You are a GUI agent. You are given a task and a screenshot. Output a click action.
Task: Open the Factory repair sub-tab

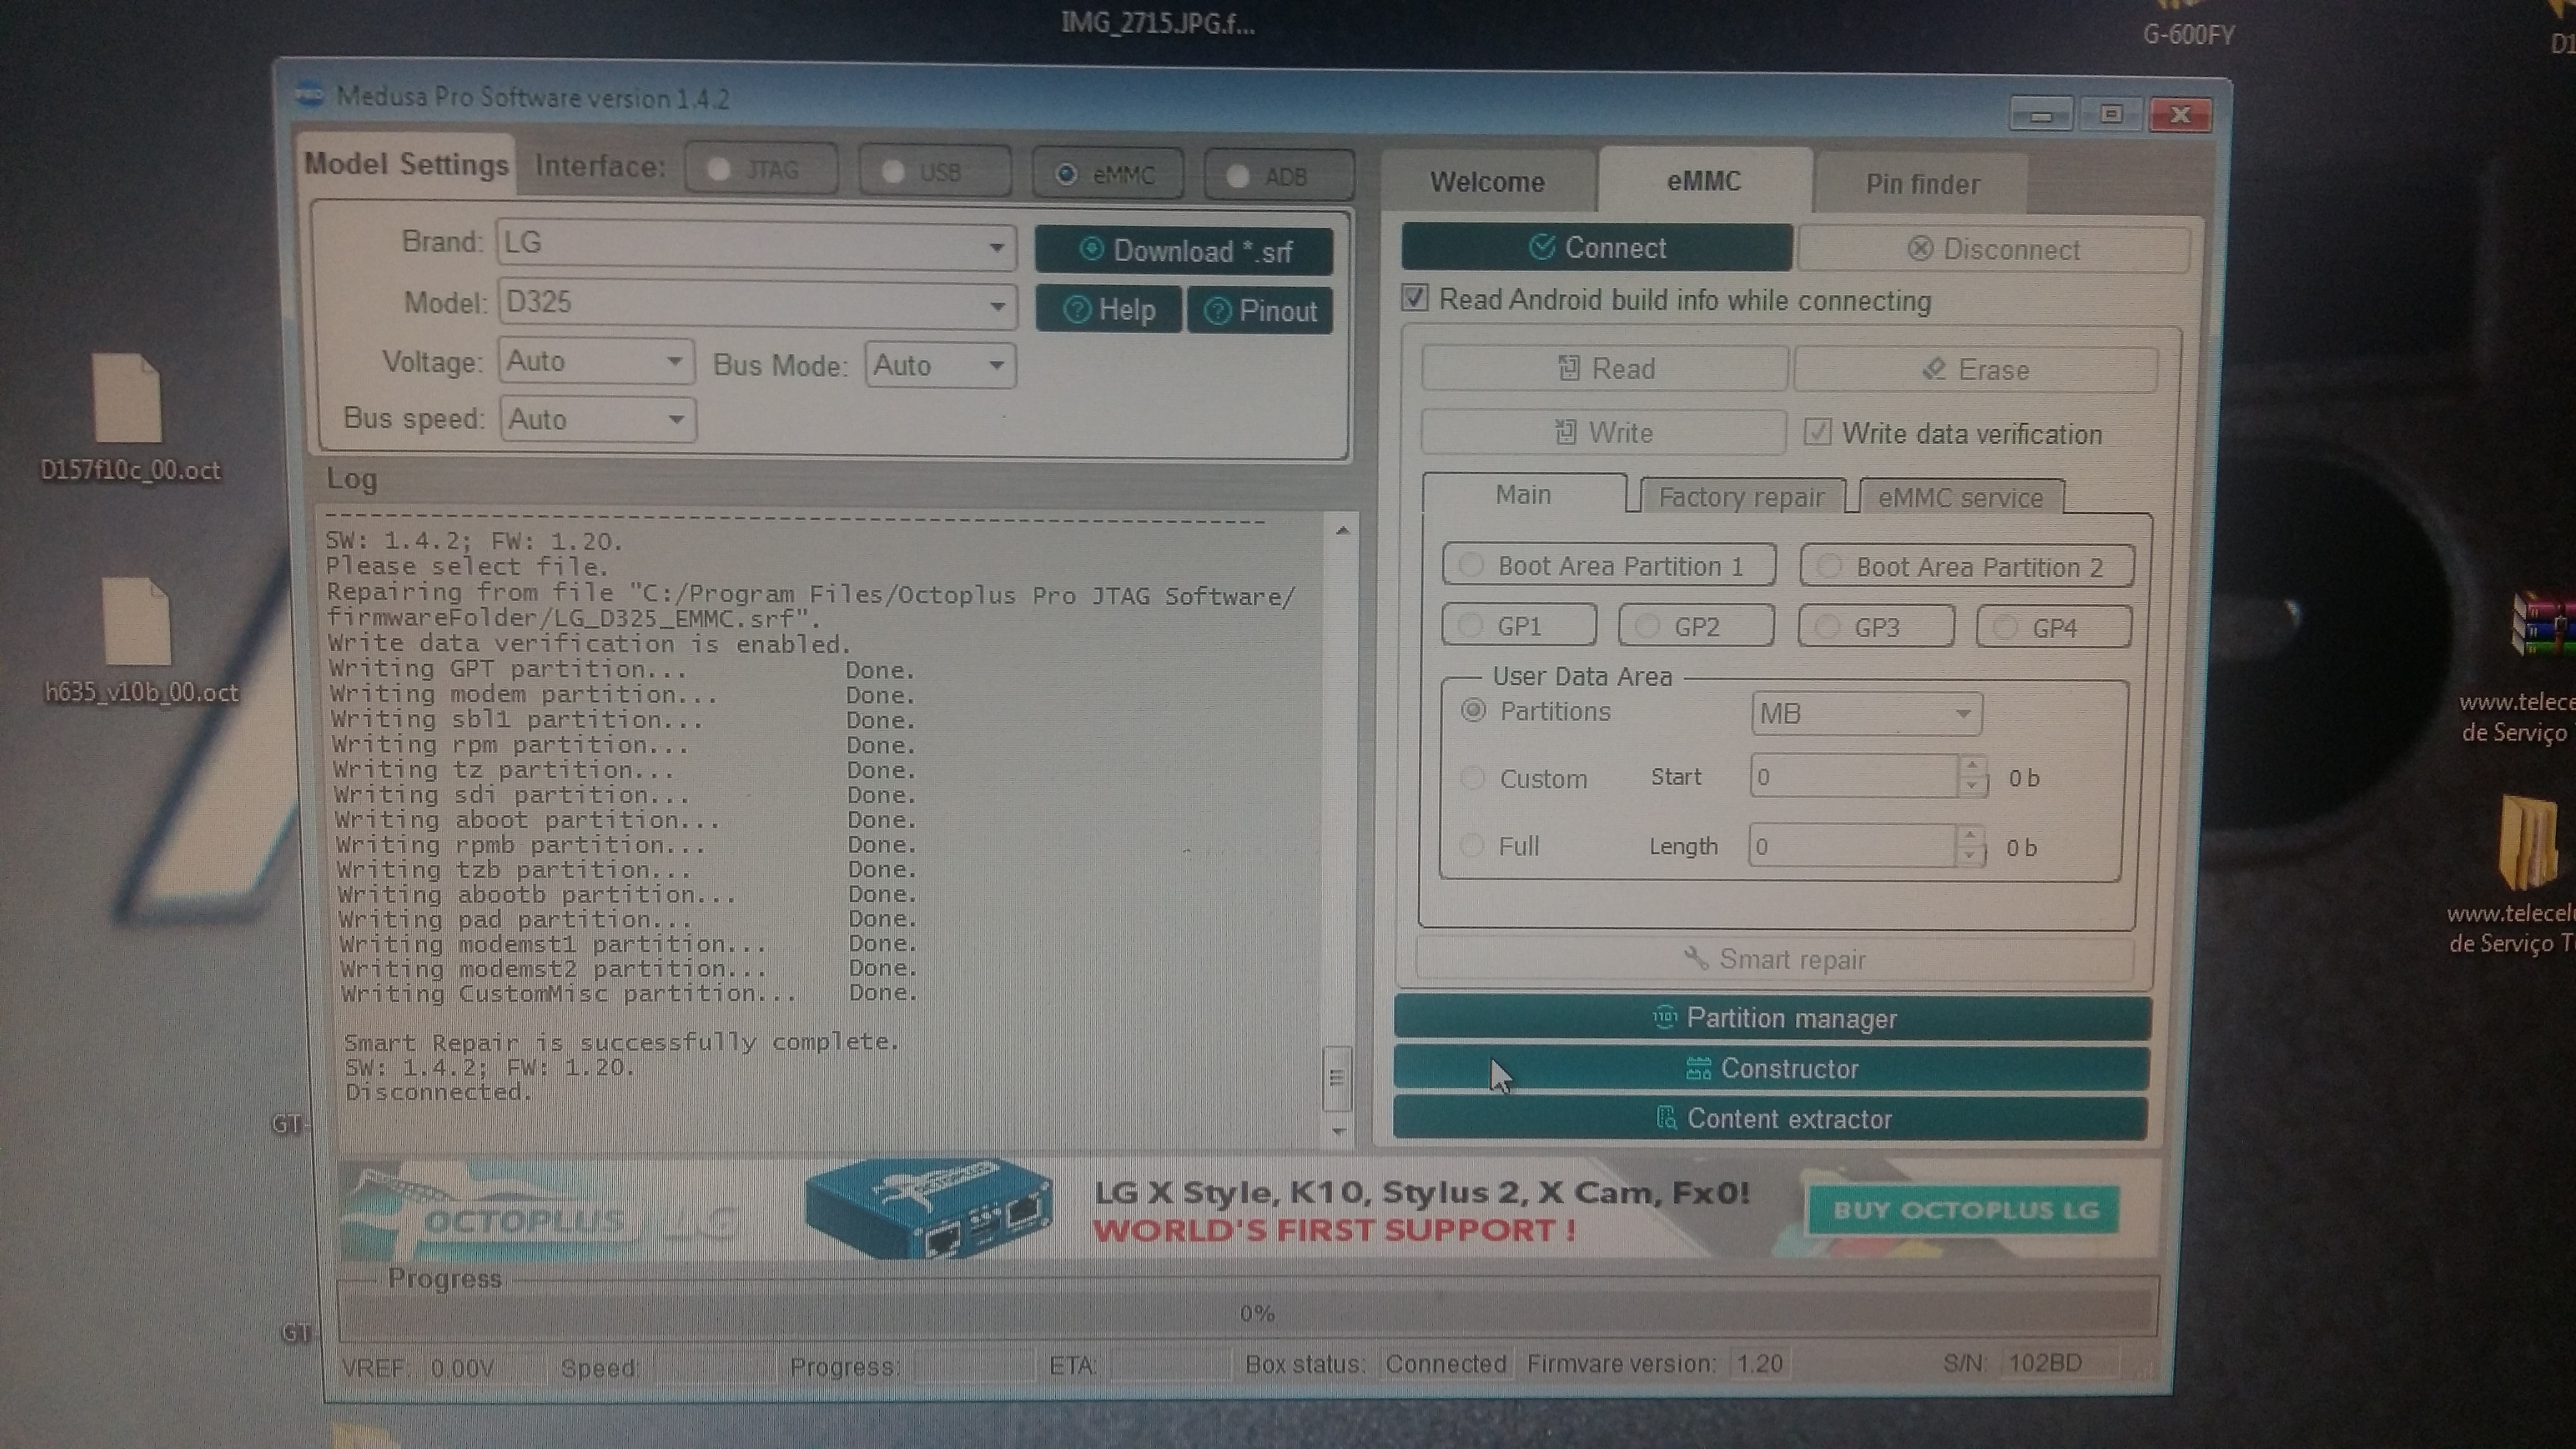(1741, 497)
